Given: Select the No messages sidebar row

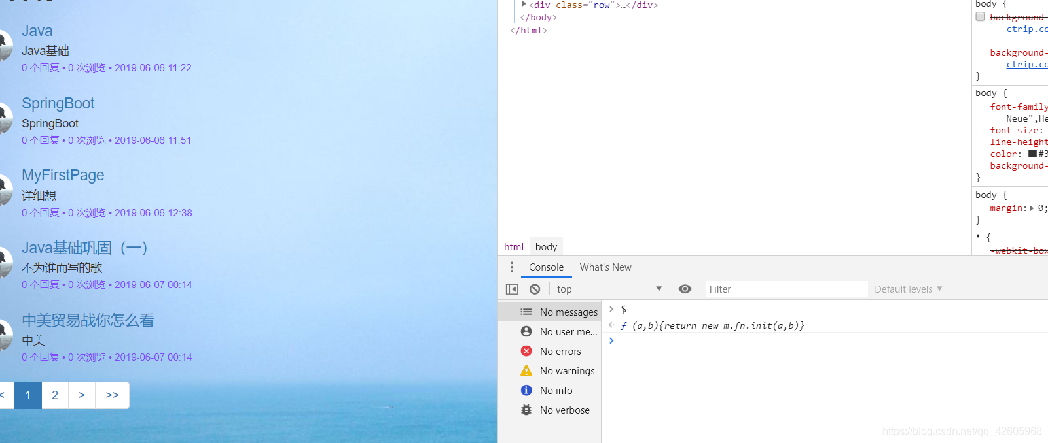Looking at the screenshot, I should [x=550, y=312].
